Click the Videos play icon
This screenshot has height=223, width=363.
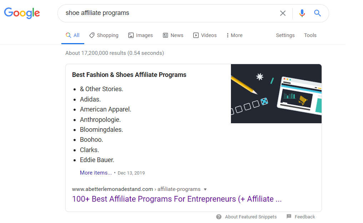tap(196, 35)
